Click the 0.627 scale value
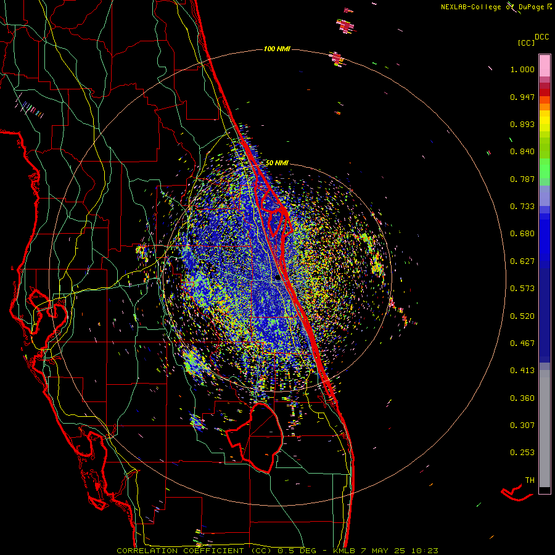 pos(522,261)
